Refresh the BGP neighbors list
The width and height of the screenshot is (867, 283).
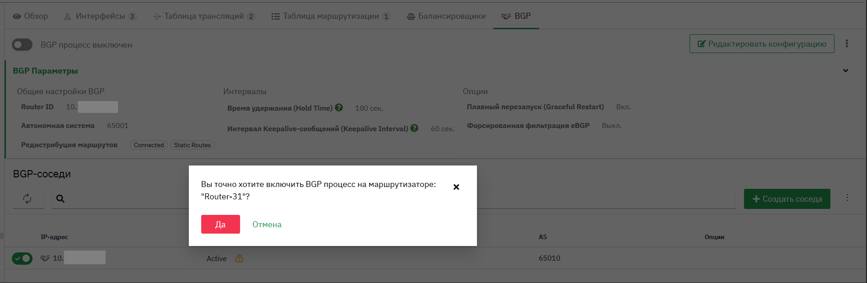(28, 198)
